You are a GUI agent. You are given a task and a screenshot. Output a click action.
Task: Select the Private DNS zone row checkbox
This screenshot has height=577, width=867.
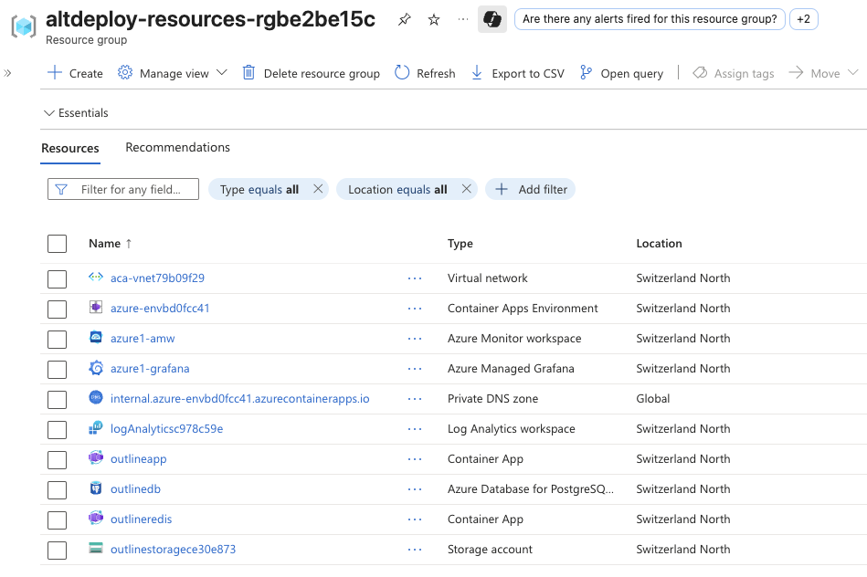[x=57, y=400]
